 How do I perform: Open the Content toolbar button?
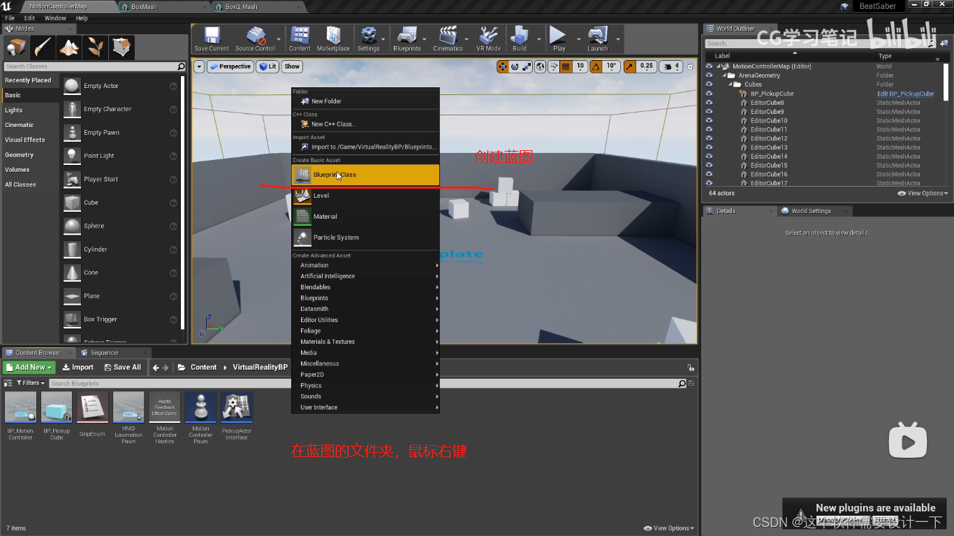(x=300, y=39)
